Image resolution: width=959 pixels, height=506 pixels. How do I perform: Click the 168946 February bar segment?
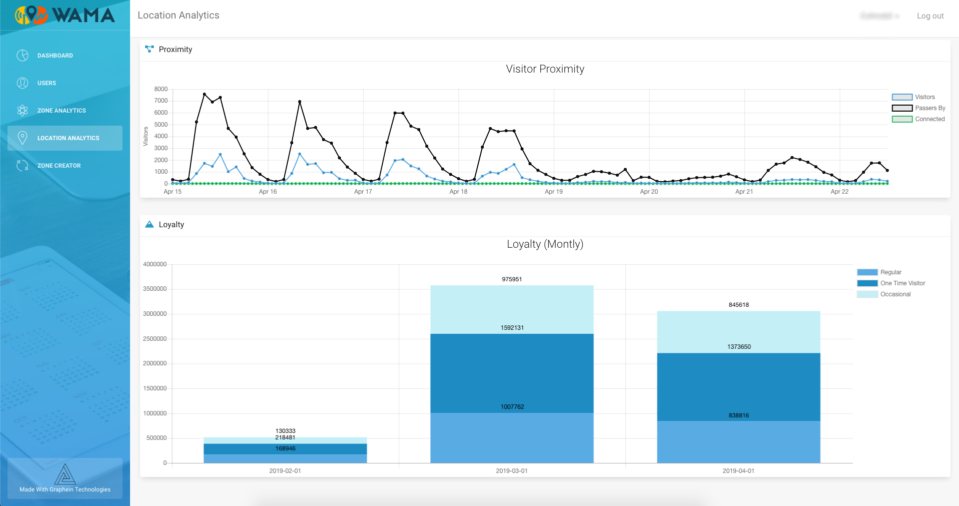pos(285,458)
